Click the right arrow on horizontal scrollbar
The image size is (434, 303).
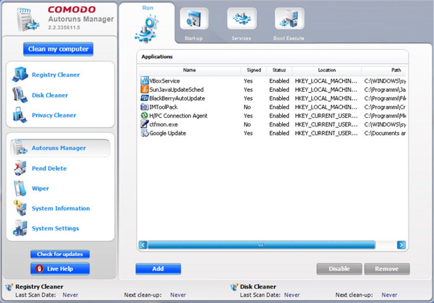tap(400, 245)
